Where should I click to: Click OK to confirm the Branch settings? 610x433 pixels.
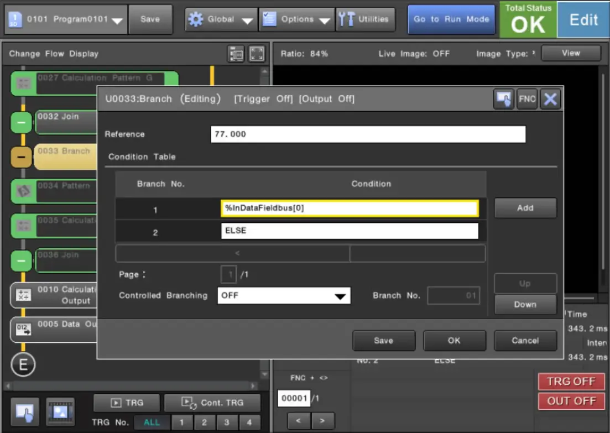click(x=454, y=341)
